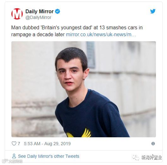Viewport: 167px width, 165px height.
Task: See Daily Mirror's other Tweets
Action: [x=49, y=156]
